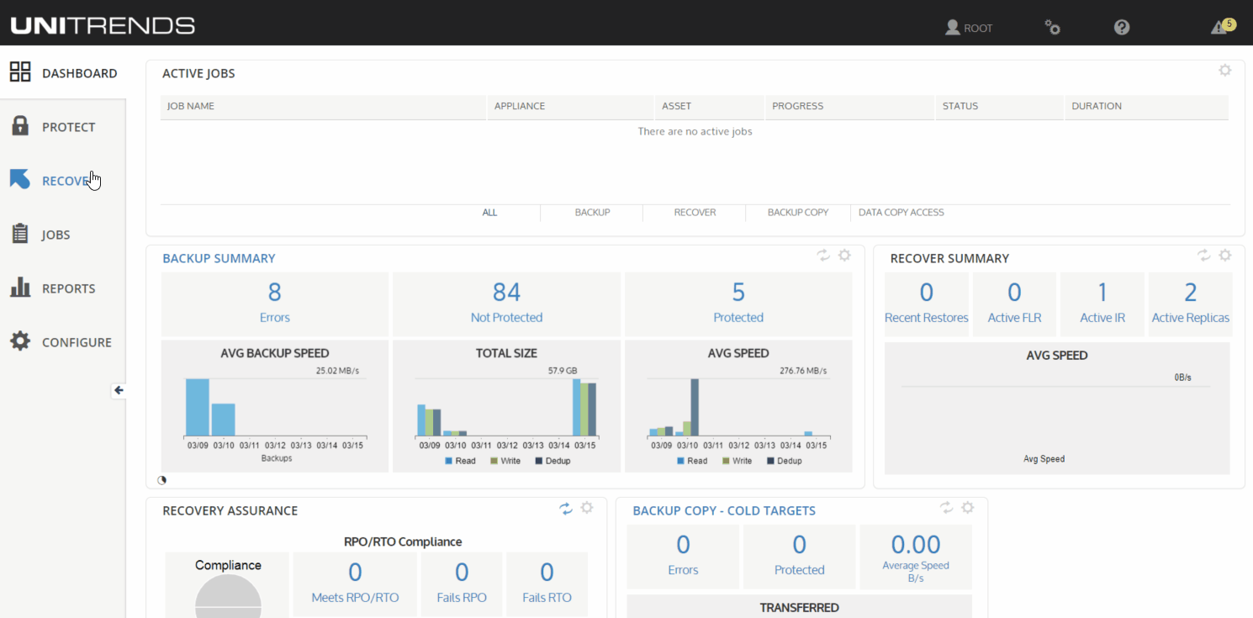1253x618 pixels.
Task: Open Recovery Assurance settings gear
Action: tap(587, 508)
